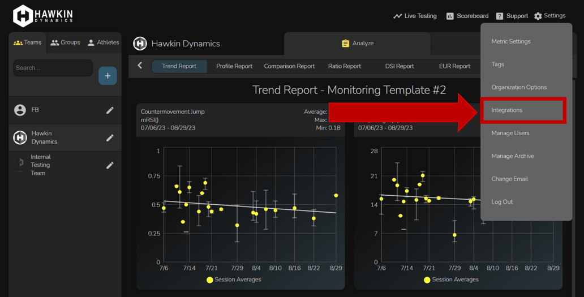Click the team Search input field
The height and width of the screenshot is (297, 584).
[x=52, y=68]
